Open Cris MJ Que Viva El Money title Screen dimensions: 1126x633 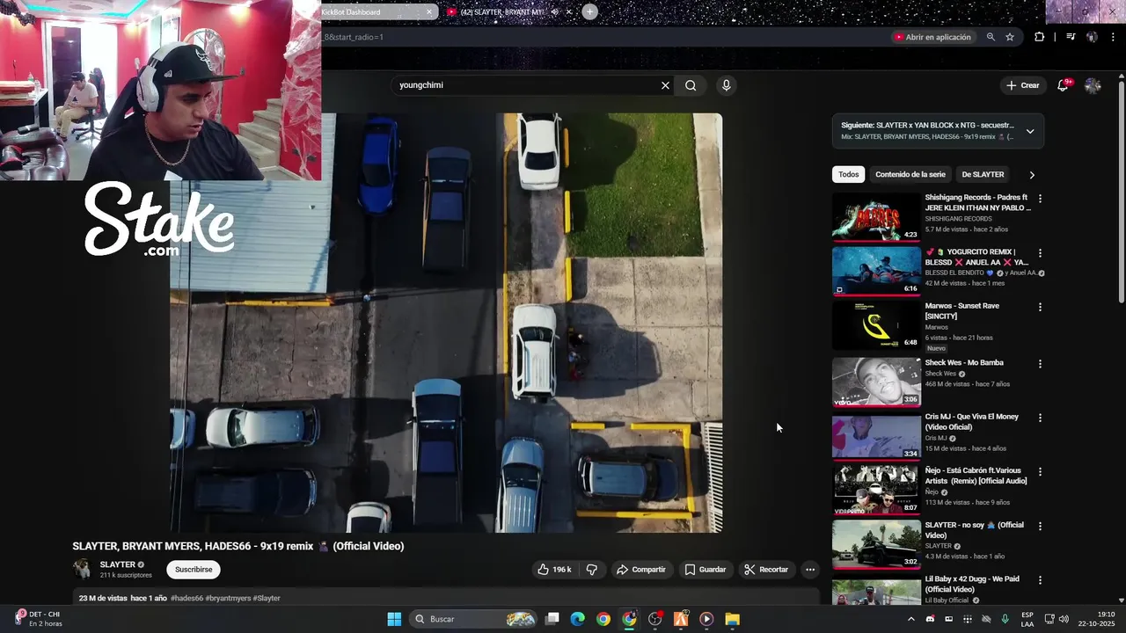click(x=972, y=422)
